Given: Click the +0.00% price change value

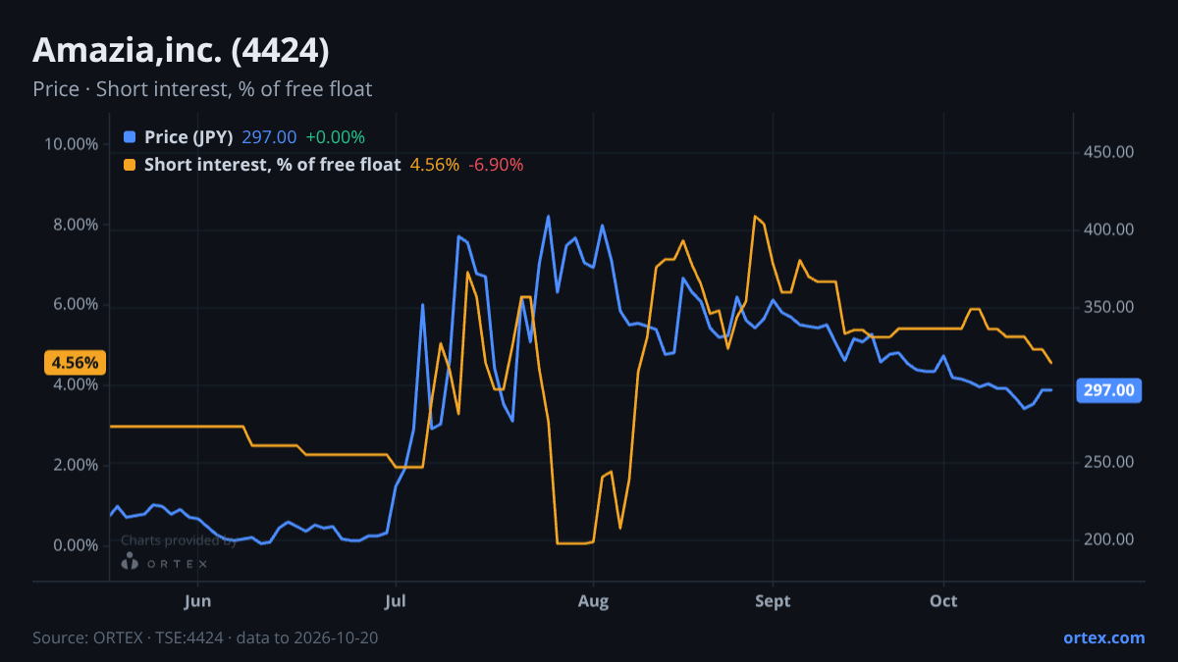Looking at the screenshot, I should click(x=335, y=137).
